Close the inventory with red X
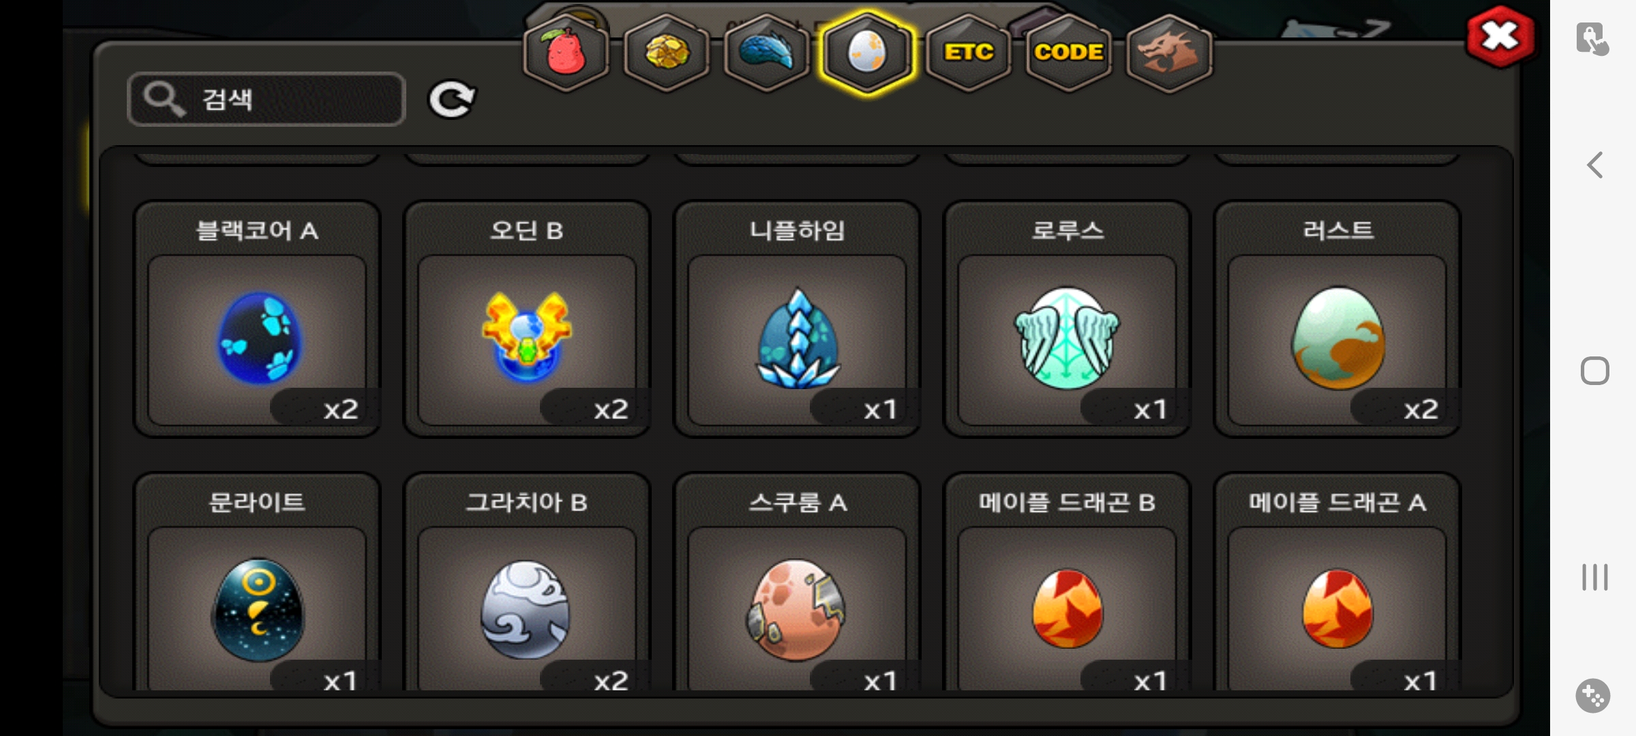 click(x=1500, y=37)
